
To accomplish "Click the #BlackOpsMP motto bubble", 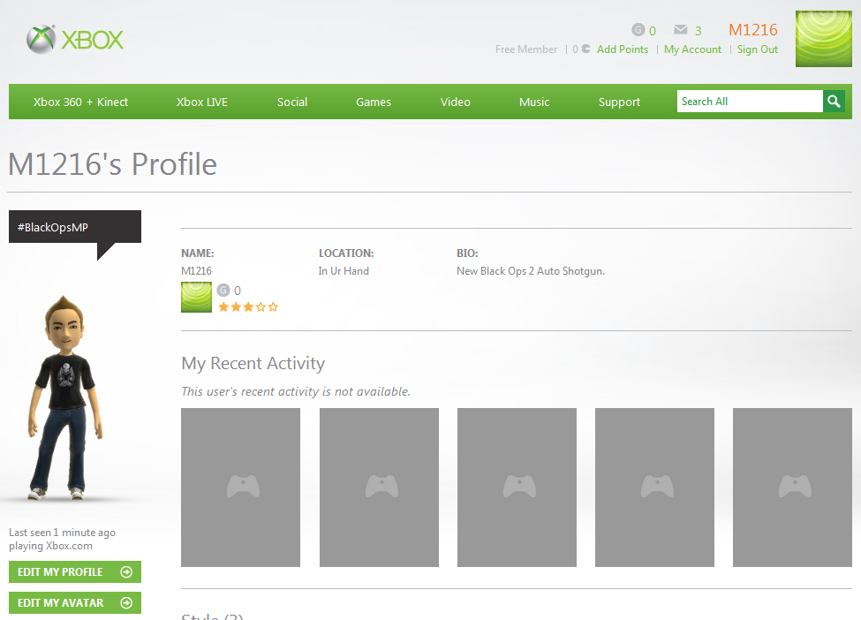I will tap(75, 227).
